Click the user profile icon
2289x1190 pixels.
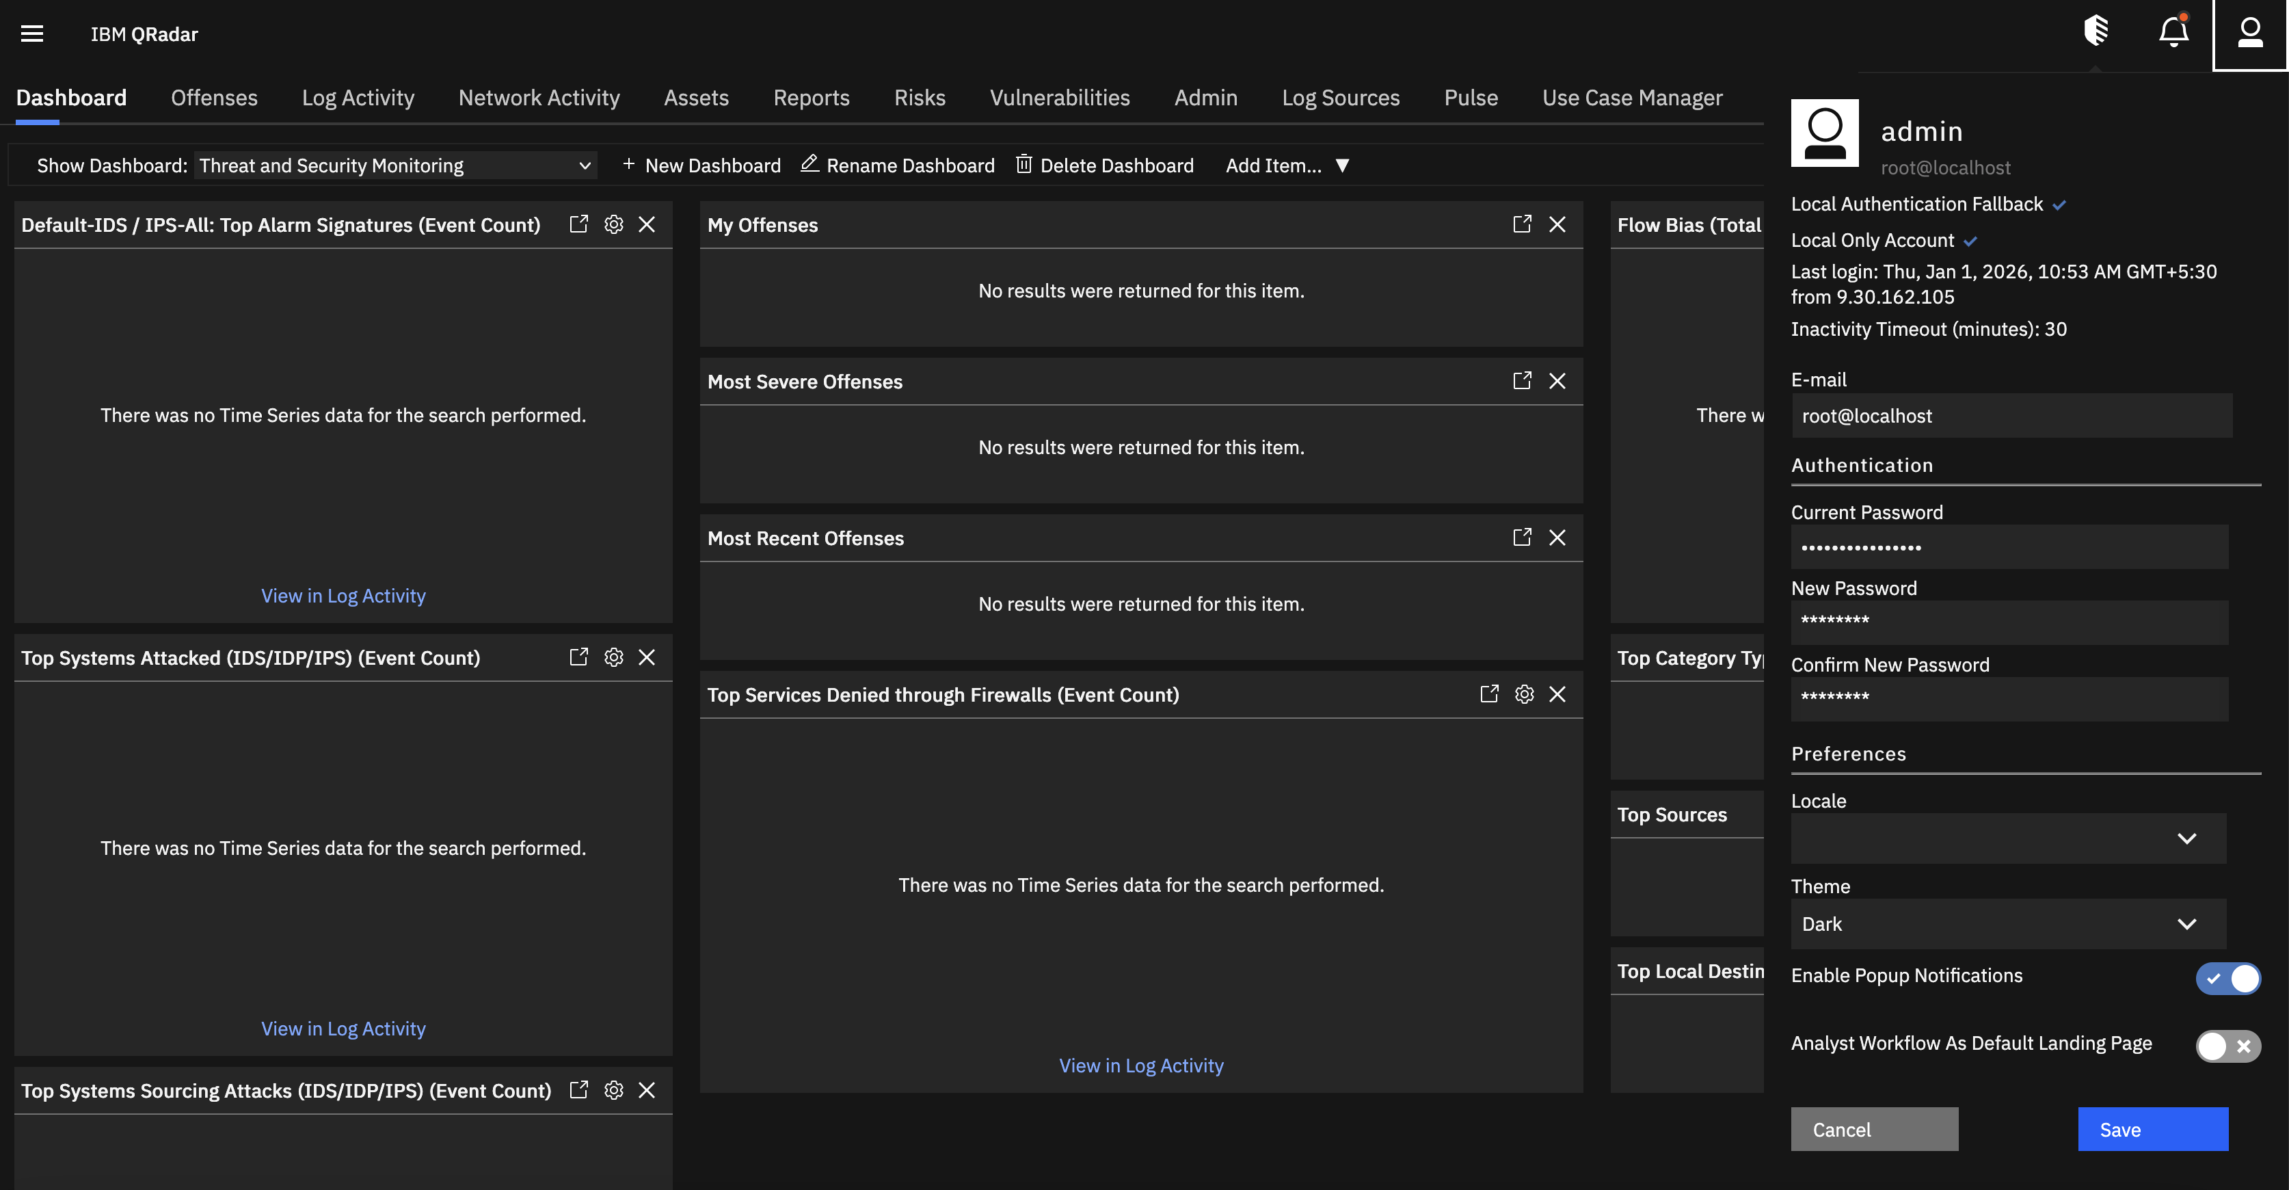tap(2249, 34)
